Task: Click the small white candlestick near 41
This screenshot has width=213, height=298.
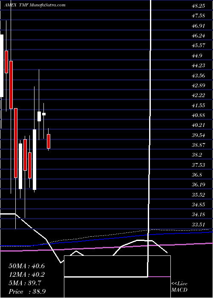Action: [x=44, y=114]
